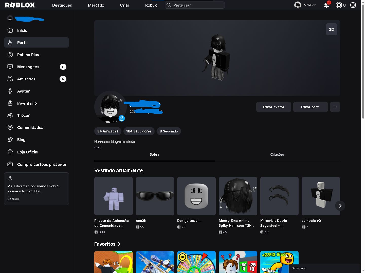365x273 pixels.
Task: Open the Desajeitado face thumbnail
Action: tap(196, 196)
